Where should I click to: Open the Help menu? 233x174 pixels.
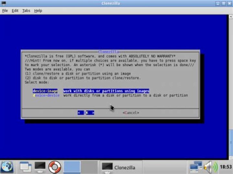[38, 11]
